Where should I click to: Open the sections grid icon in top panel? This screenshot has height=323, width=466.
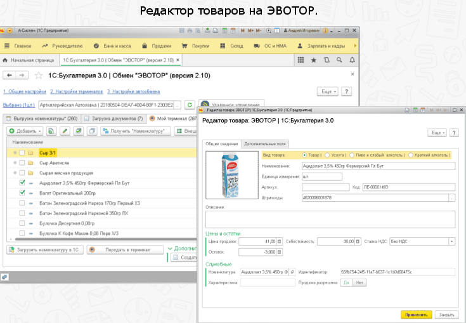click(x=301, y=60)
